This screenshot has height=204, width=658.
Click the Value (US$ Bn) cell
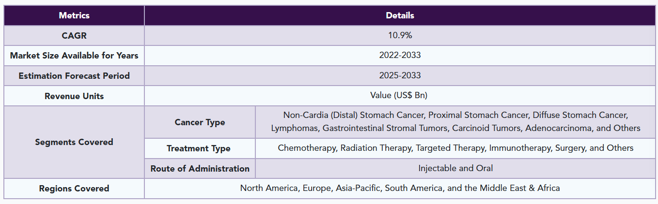tap(400, 96)
